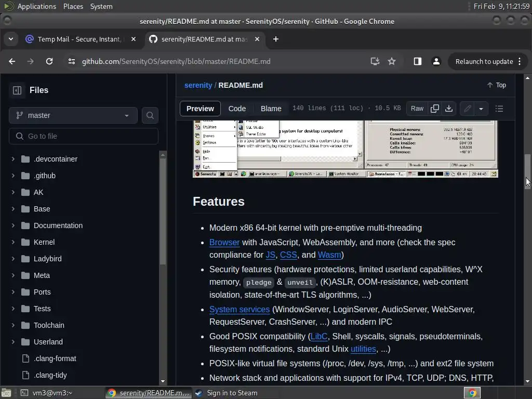This screenshot has height=399, width=532.
Task: Open Wasm spec compliance link
Action: (329, 255)
